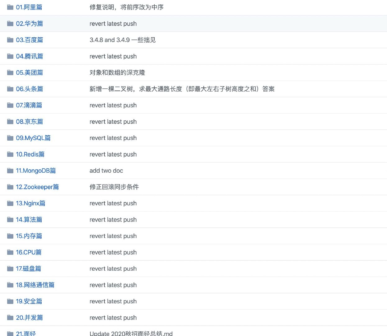Image resolution: width=387 pixels, height=336 pixels.
Task: Click revert latest push in 20.并发篇 row
Action: coord(113,318)
